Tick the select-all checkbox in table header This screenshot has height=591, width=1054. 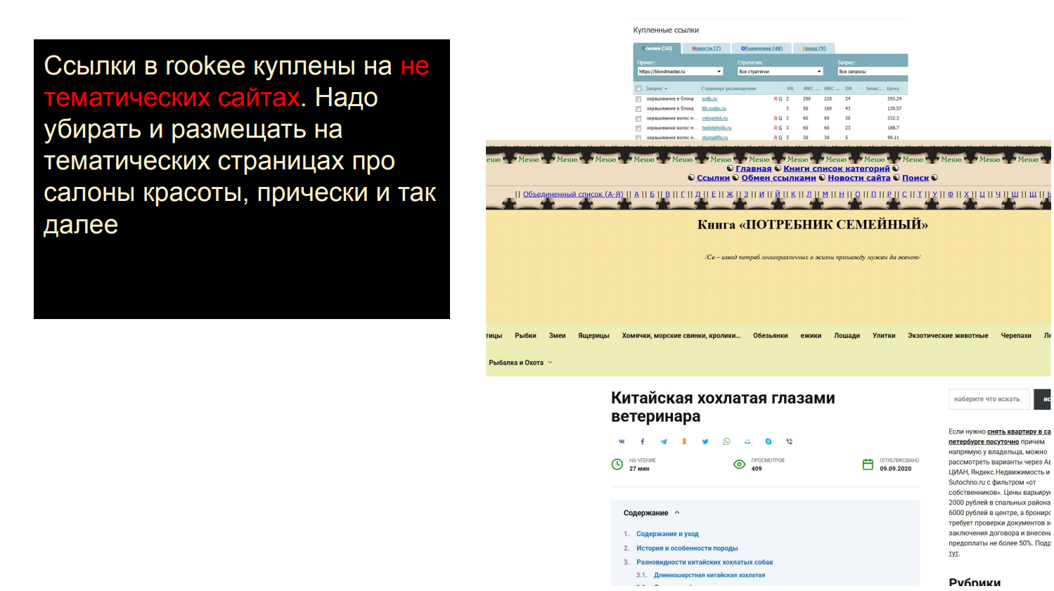tap(638, 89)
